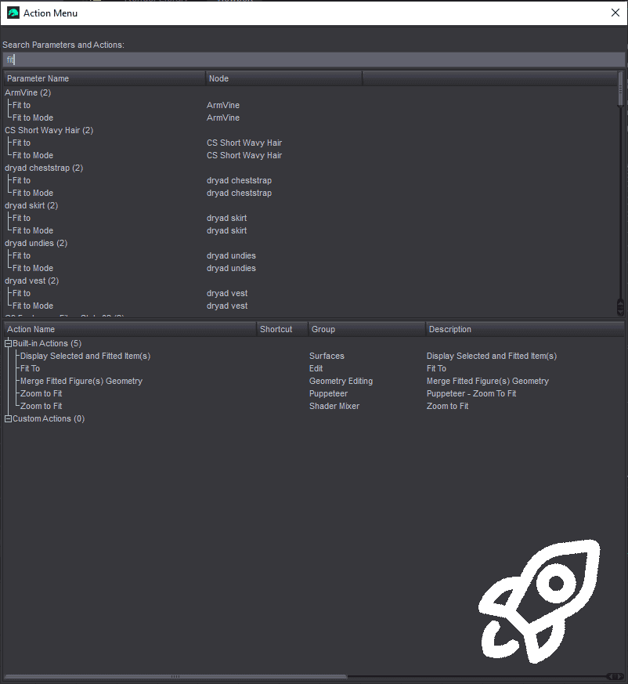
Task: Click the Group column header
Action: 366,329
